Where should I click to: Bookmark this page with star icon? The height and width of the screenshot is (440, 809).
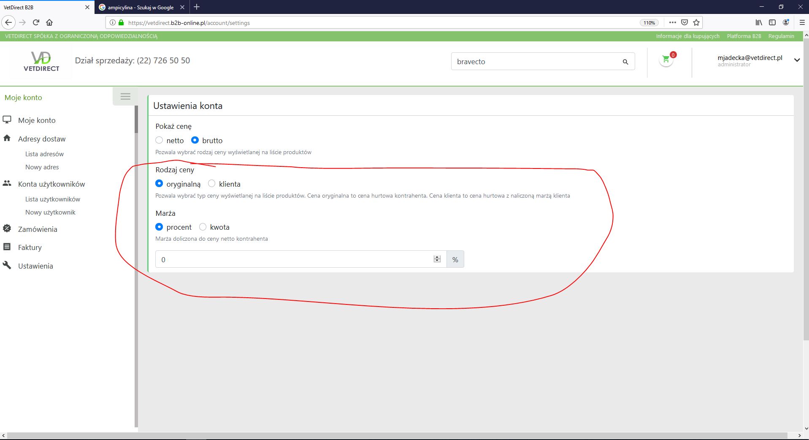tap(696, 22)
